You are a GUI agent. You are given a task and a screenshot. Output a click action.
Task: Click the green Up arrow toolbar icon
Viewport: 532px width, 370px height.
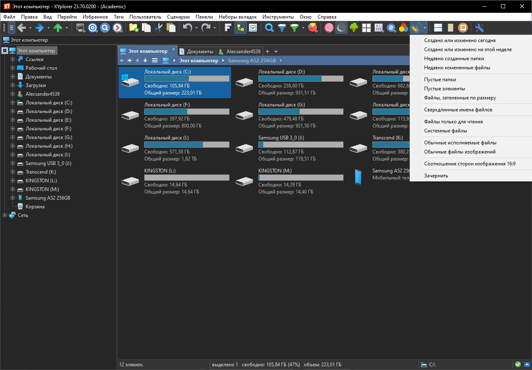coord(58,28)
